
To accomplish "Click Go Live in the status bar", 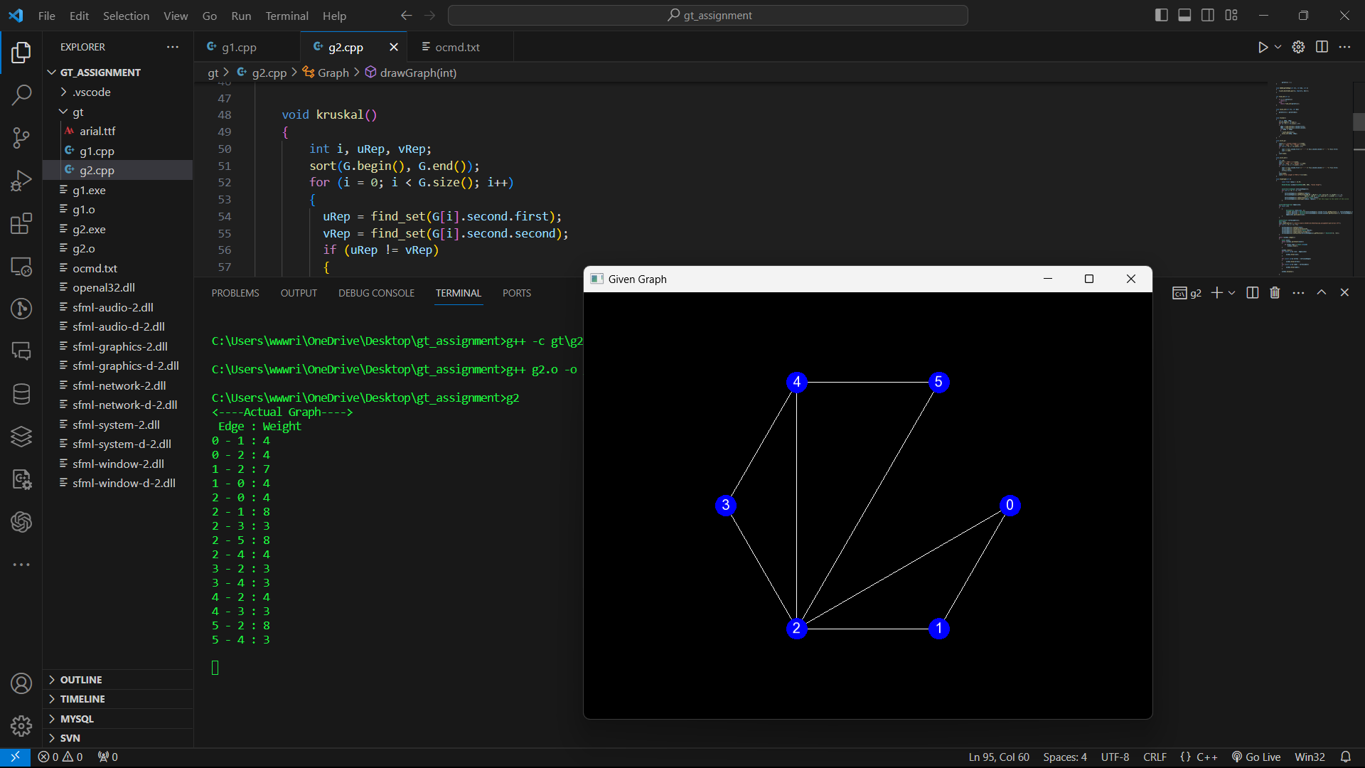I will click(x=1256, y=757).
